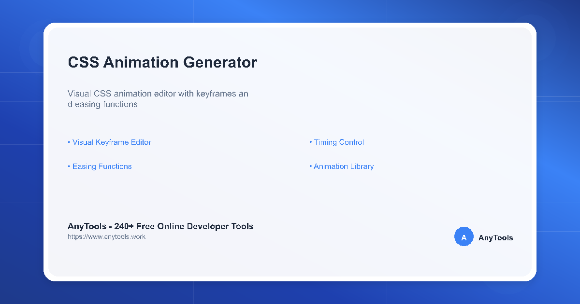Viewport: 580px width, 304px height.
Task: Click the bullet icon beside Timing Control
Action: (310, 142)
